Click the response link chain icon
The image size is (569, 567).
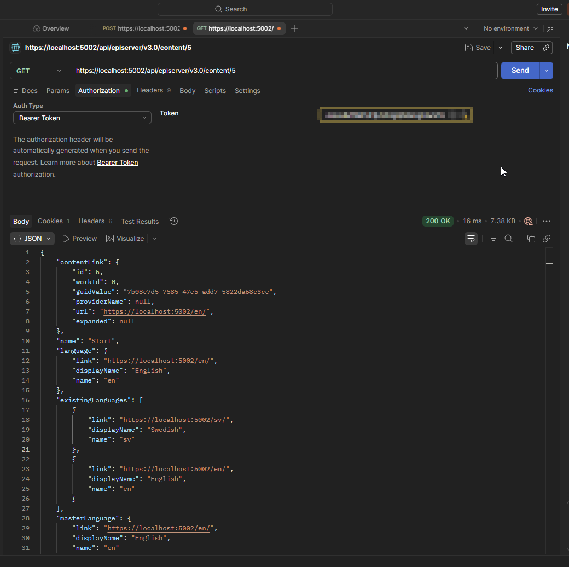tap(546, 239)
